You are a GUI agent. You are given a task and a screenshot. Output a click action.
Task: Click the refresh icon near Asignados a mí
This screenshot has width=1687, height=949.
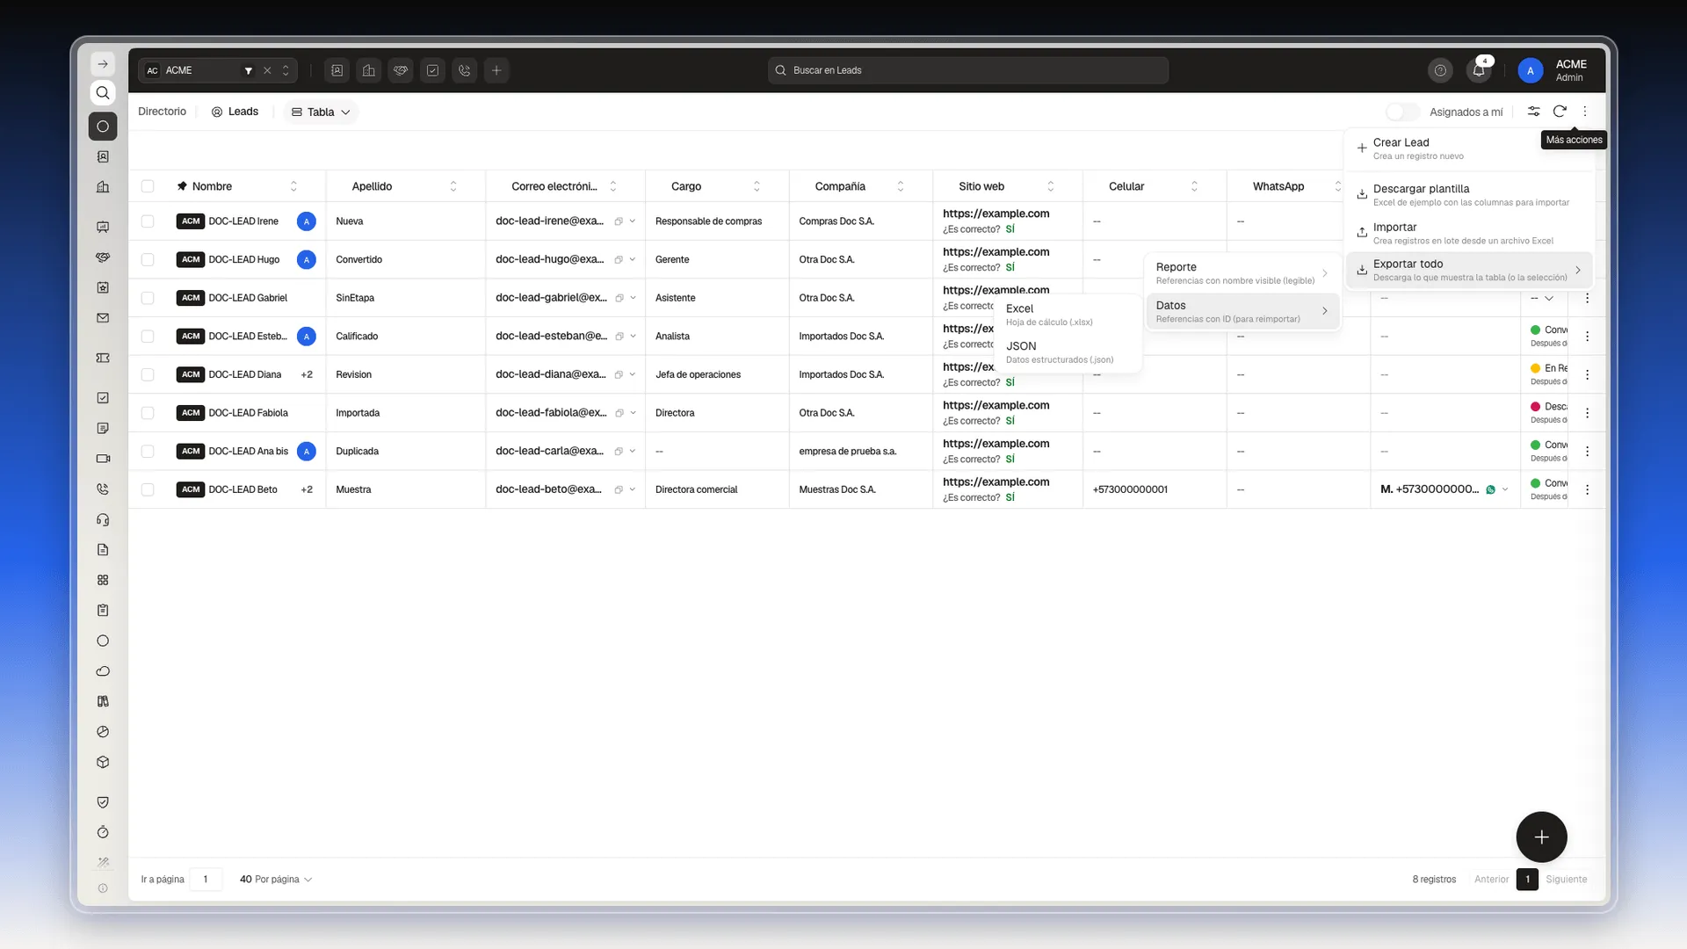click(1560, 112)
